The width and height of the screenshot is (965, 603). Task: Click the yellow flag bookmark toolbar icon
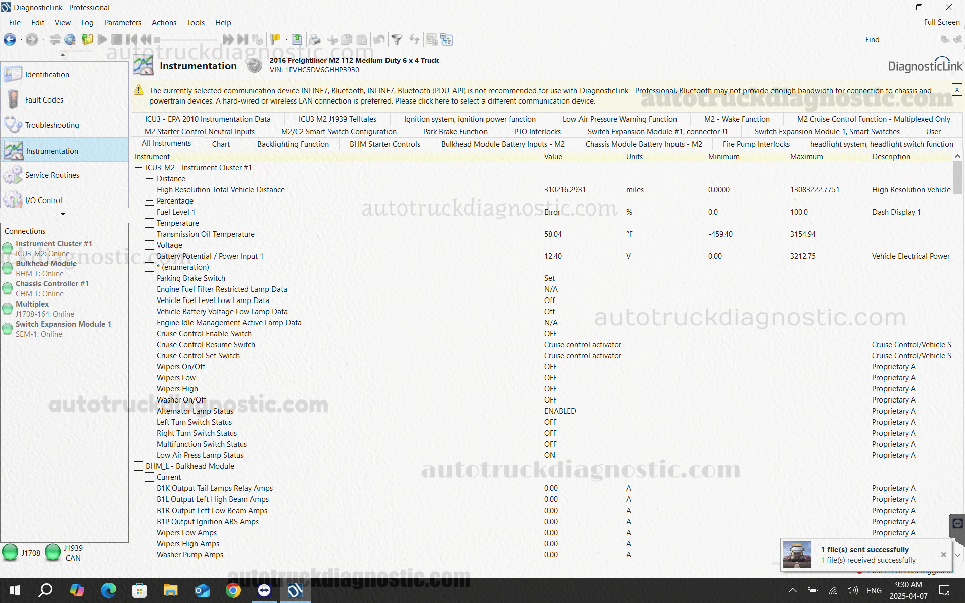(275, 39)
